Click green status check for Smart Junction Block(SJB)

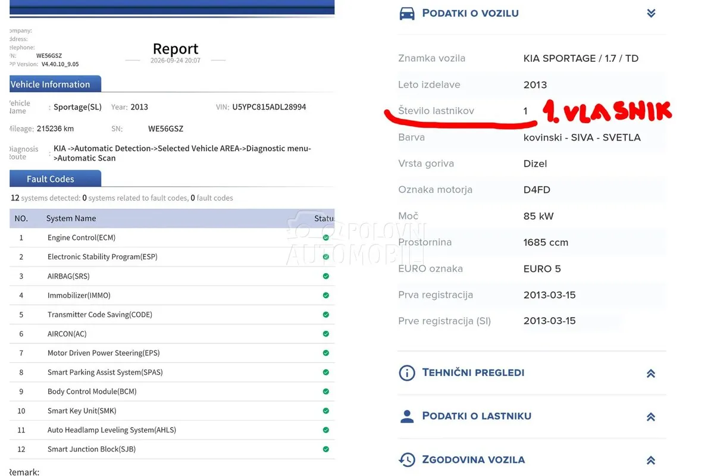click(x=326, y=449)
